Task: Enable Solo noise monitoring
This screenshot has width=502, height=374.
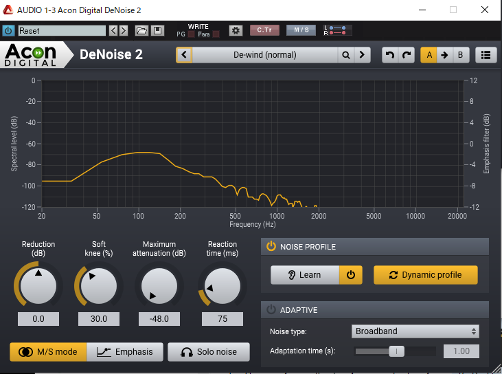Action: 209,352
